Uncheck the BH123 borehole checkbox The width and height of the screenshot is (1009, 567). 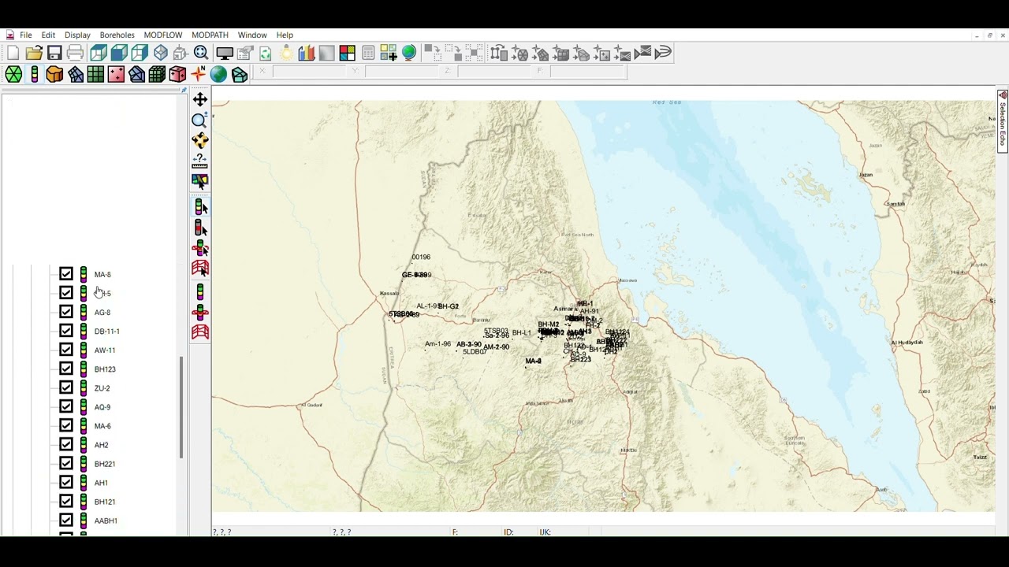(x=66, y=369)
